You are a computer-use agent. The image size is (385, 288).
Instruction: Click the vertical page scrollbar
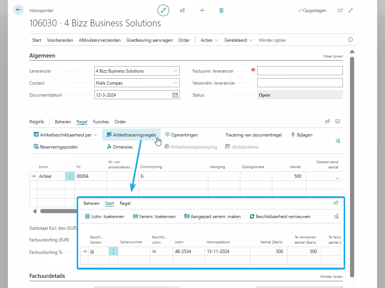[x=352, y=150]
